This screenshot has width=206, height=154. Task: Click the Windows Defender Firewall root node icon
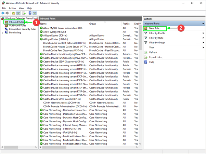[x=3, y=18]
